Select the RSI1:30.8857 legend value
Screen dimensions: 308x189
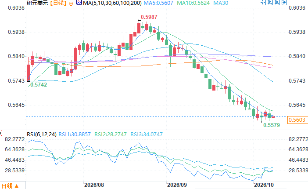(x=75, y=134)
